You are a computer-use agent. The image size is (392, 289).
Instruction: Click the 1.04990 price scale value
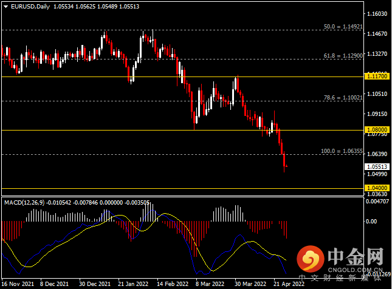[x=377, y=174]
